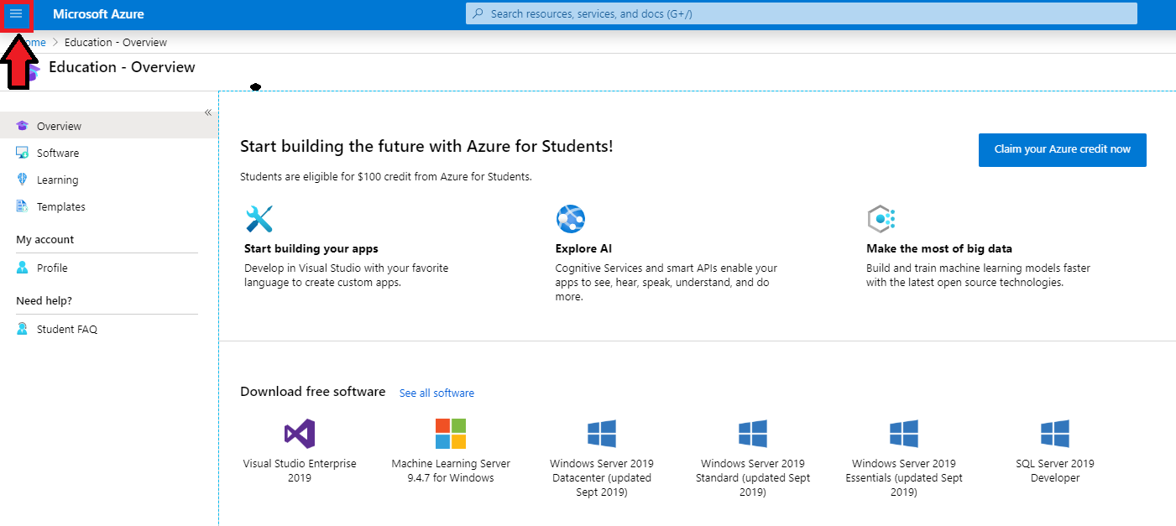1176x526 pixels.
Task: Click the Need help? section heading
Action: click(x=44, y=300)
